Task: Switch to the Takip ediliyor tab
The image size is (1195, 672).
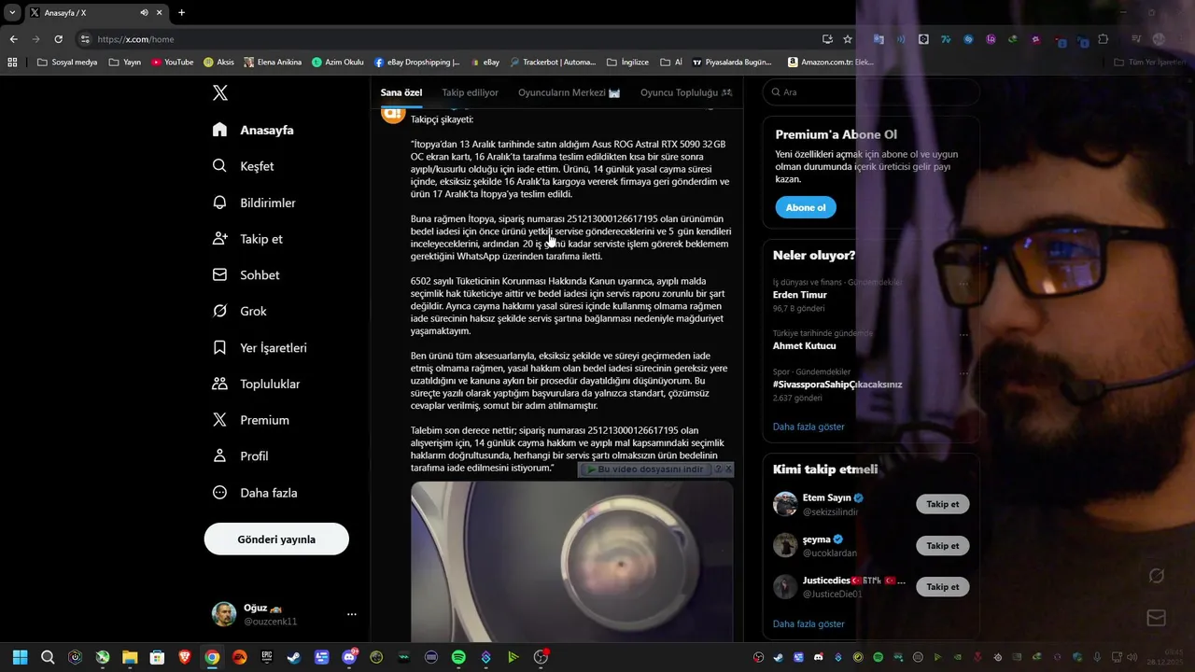Action: click(x=470, y=92)
